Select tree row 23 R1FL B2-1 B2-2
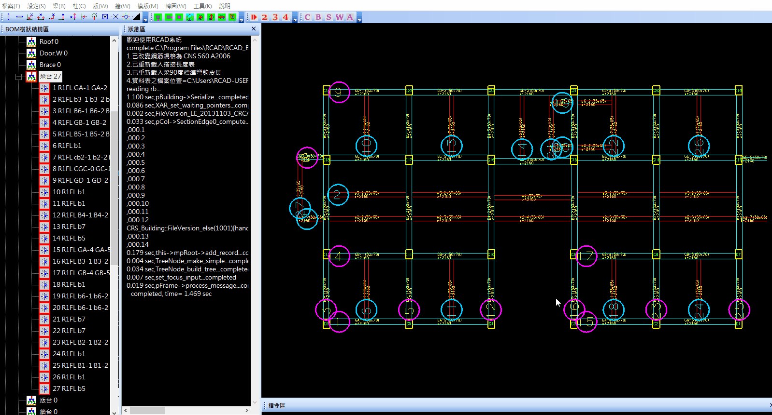 (80, 342)
